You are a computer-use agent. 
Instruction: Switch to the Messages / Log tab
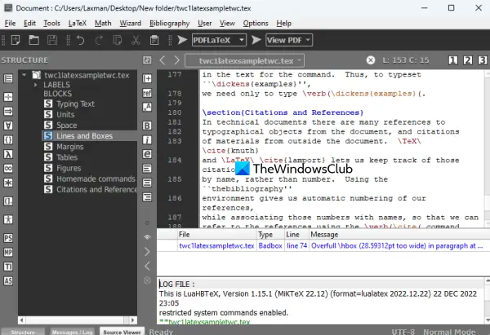[x=72, y=332]
